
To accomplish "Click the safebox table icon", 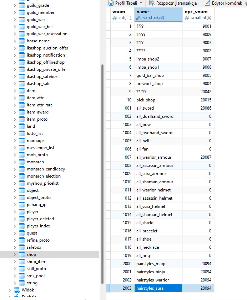I will click(x=22, y=248).
